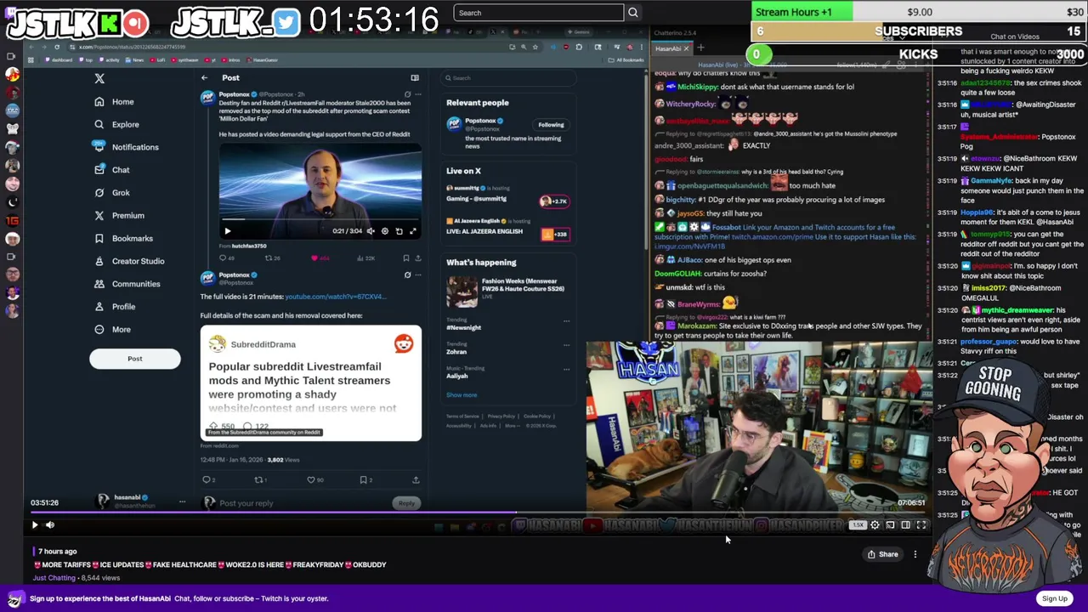Toggle theatre mode in Twitch player

[906, 525]
